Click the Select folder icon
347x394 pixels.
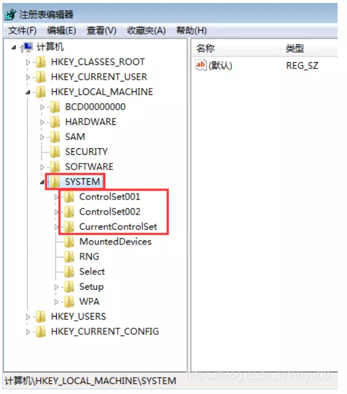pyautogui.click(x=69, y=271)
